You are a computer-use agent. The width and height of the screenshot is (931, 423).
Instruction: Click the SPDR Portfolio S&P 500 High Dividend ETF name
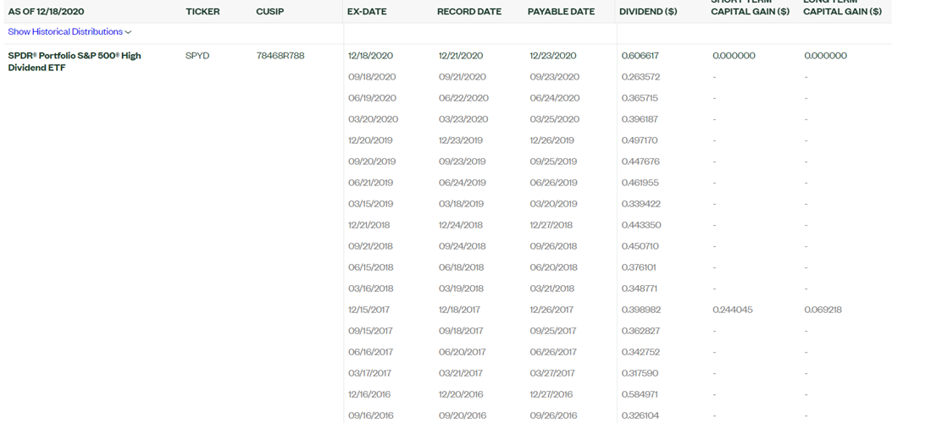click(x=75, y=62)
